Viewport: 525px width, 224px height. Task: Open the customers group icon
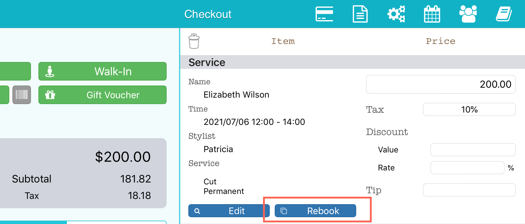pyautogui.click(x=468, y=14)
